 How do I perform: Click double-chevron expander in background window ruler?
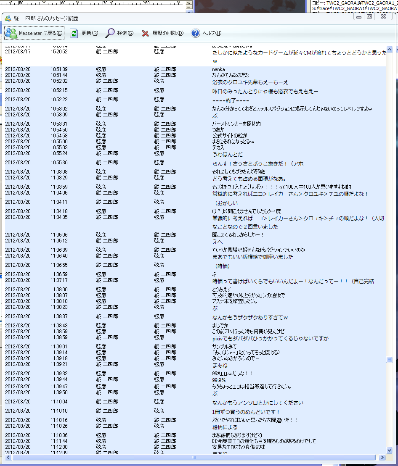[x=189, y=3]
